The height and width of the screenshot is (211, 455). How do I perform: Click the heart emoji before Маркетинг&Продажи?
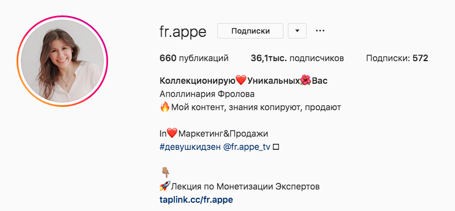pos(172,134)
